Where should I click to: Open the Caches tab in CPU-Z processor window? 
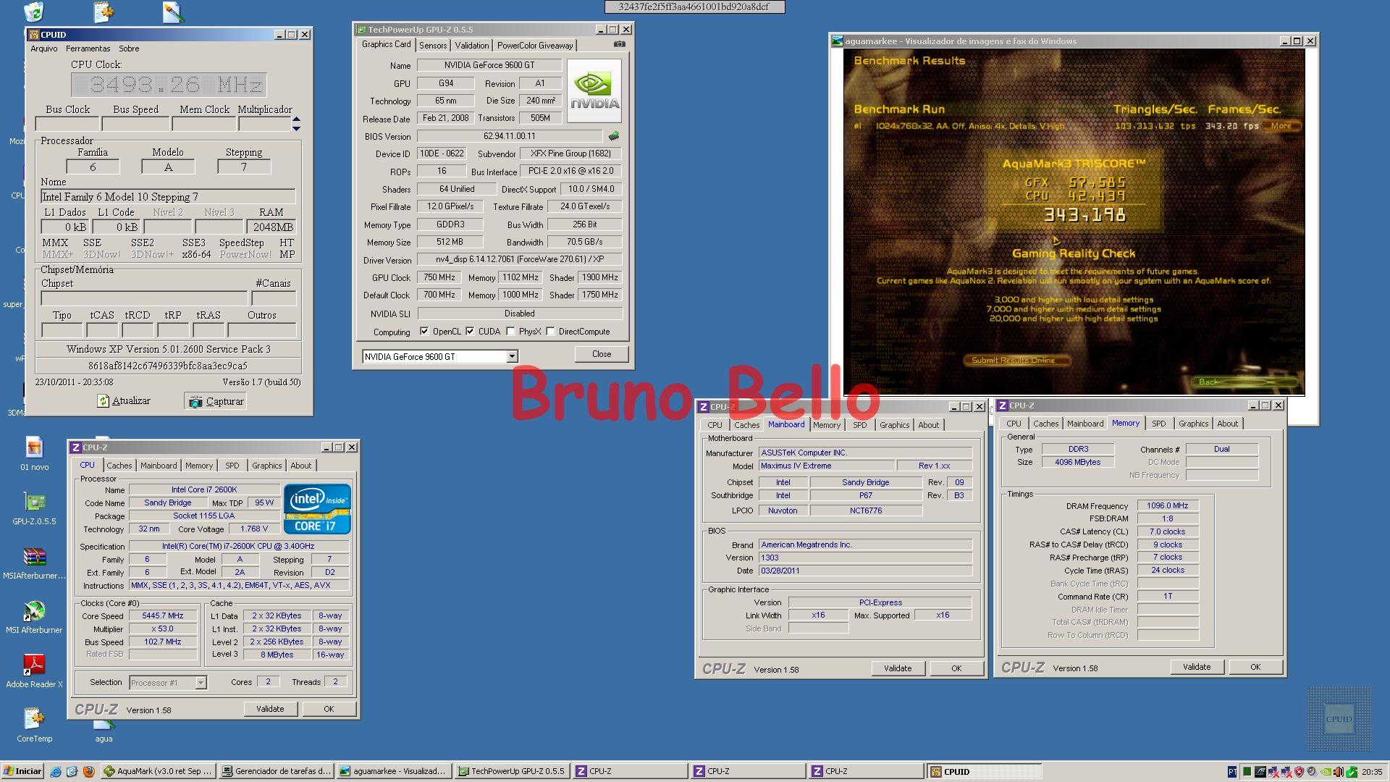click(x=119, y=466)
